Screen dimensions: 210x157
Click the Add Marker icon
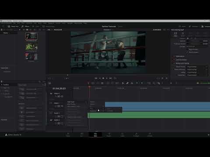(142, 83)
